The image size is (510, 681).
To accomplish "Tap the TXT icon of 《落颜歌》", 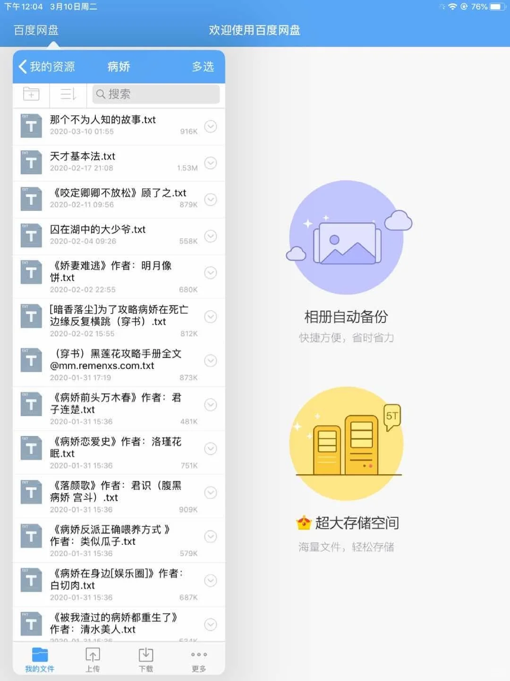I will (31, 492).
